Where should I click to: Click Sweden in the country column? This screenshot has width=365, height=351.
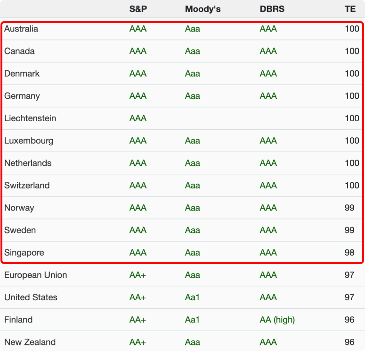pyautogui.click(x=20, y=230)
